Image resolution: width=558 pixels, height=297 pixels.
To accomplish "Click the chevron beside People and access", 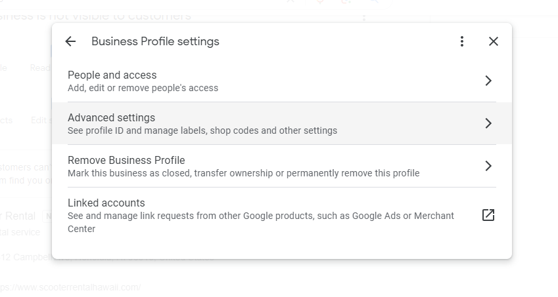I will (x=488, y=81).
